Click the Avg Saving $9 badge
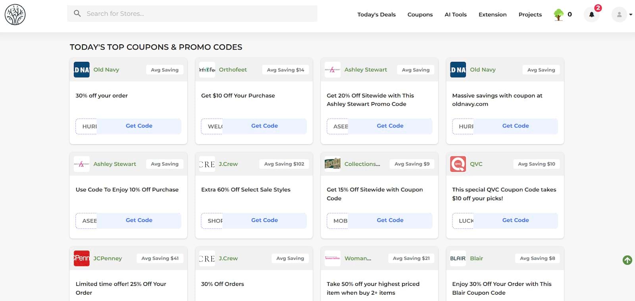 tap(412, 164)
